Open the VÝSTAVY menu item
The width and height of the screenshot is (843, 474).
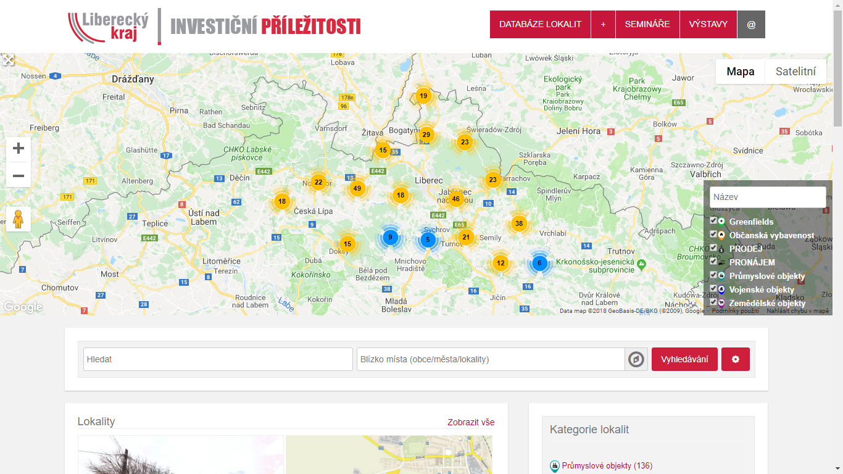[x=708, y=24]
